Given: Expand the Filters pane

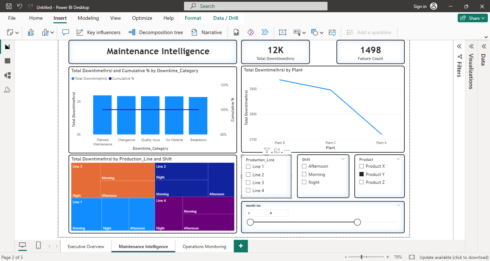Looking at the screenshot, I should coord(459,47).
